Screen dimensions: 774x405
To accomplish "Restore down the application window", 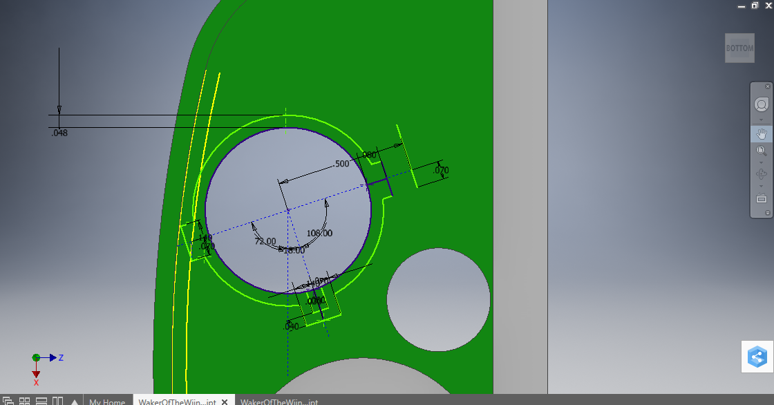I will point(755,6).
